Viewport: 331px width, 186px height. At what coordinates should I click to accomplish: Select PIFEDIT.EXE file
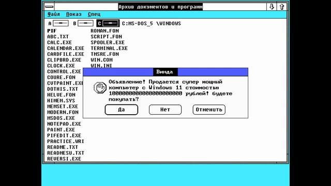coord(64,135)
